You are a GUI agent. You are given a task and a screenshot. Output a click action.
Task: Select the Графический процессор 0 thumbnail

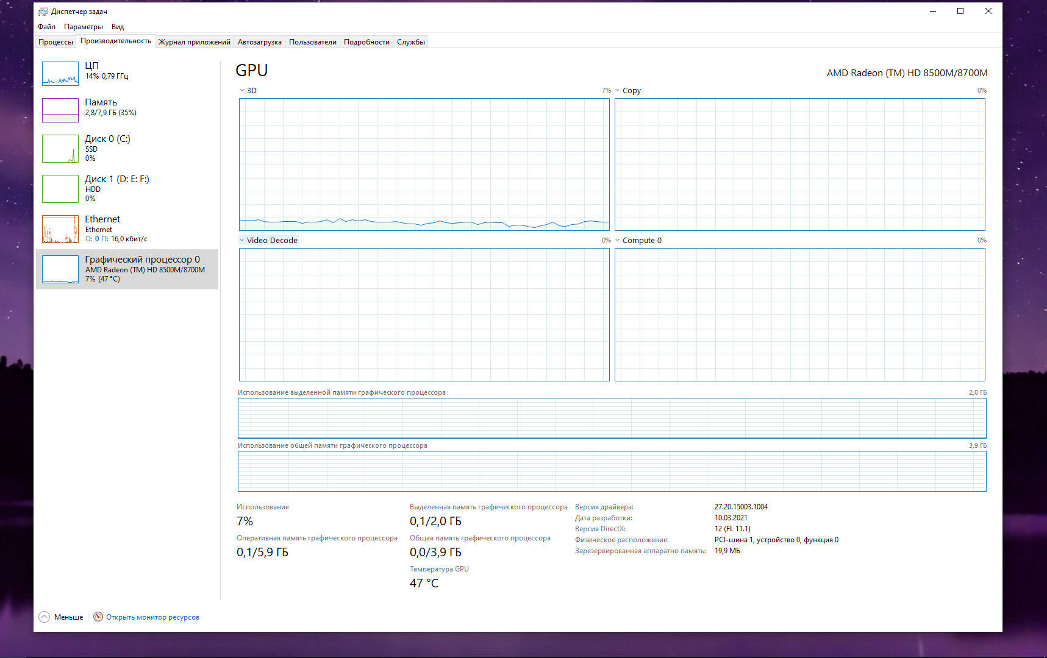(60, 269)
